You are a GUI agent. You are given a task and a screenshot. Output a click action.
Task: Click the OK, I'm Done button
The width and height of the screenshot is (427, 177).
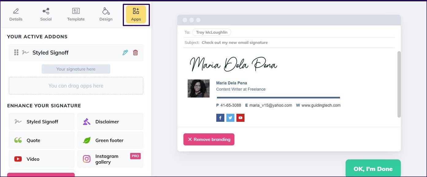point(373,168)
